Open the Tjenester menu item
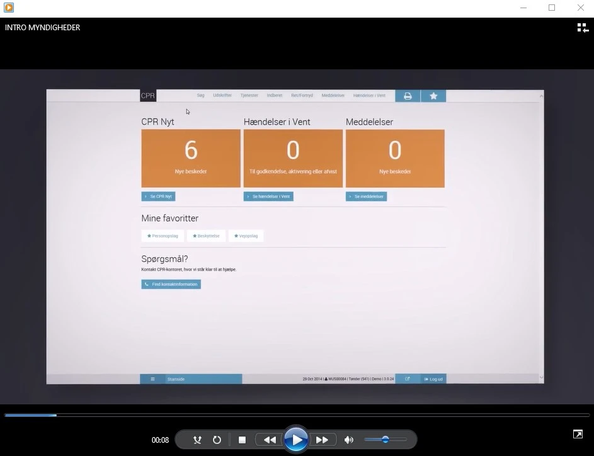594x456 pixels. (x=249, y=96)
